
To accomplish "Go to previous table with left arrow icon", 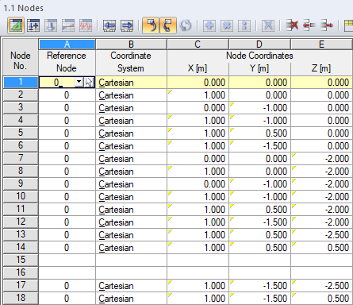I will tap(109, 25).
